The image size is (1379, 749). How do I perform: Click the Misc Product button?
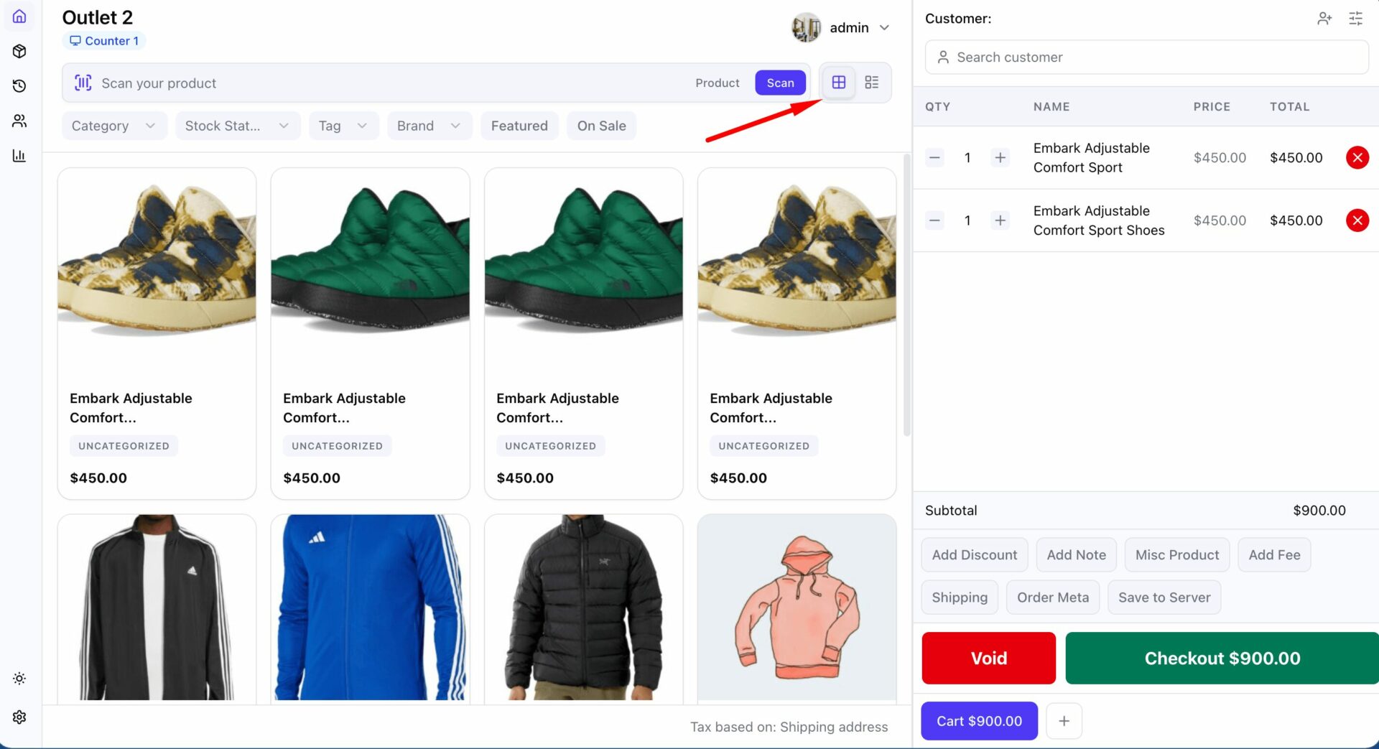point(1177,555)
